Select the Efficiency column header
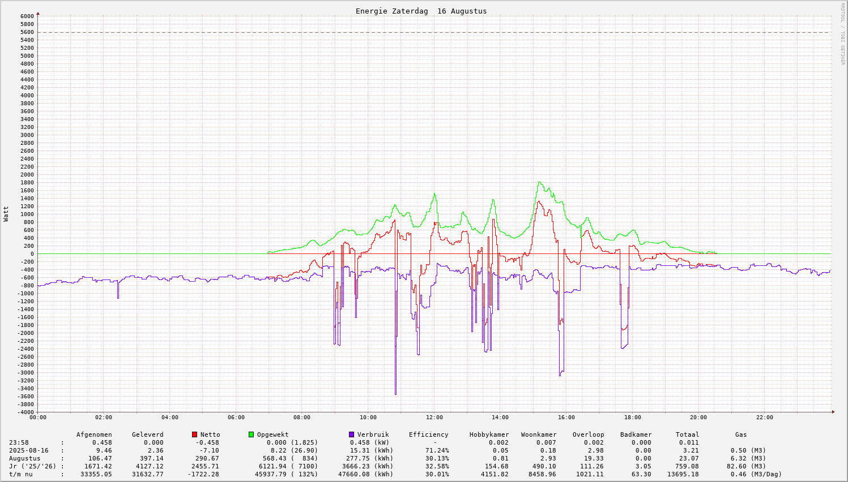Viewport: 848px width, 482px height. (x=428, y=434)
